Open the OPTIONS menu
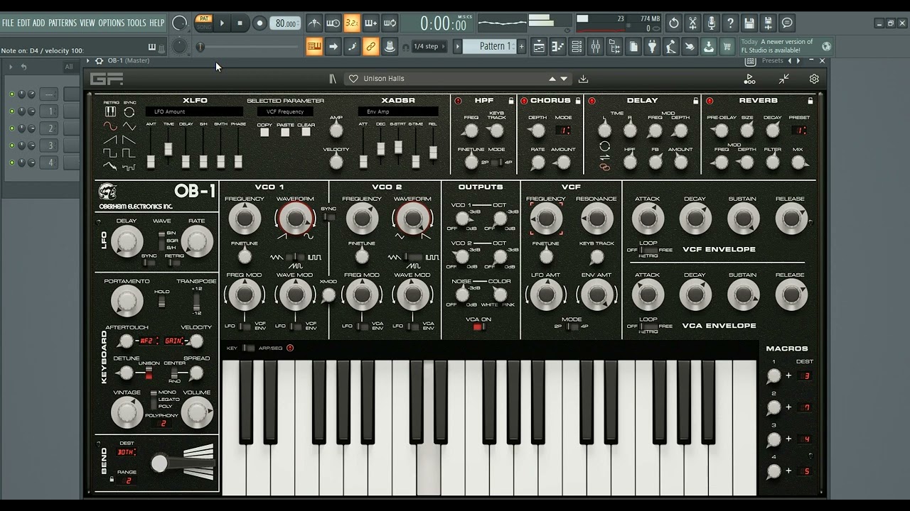The width and height of the screenshot is (910, 511). pyautogui.click(x=112, y=23)
